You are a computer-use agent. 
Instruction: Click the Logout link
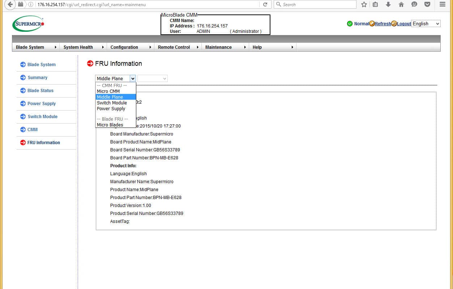tap(404, 24)
